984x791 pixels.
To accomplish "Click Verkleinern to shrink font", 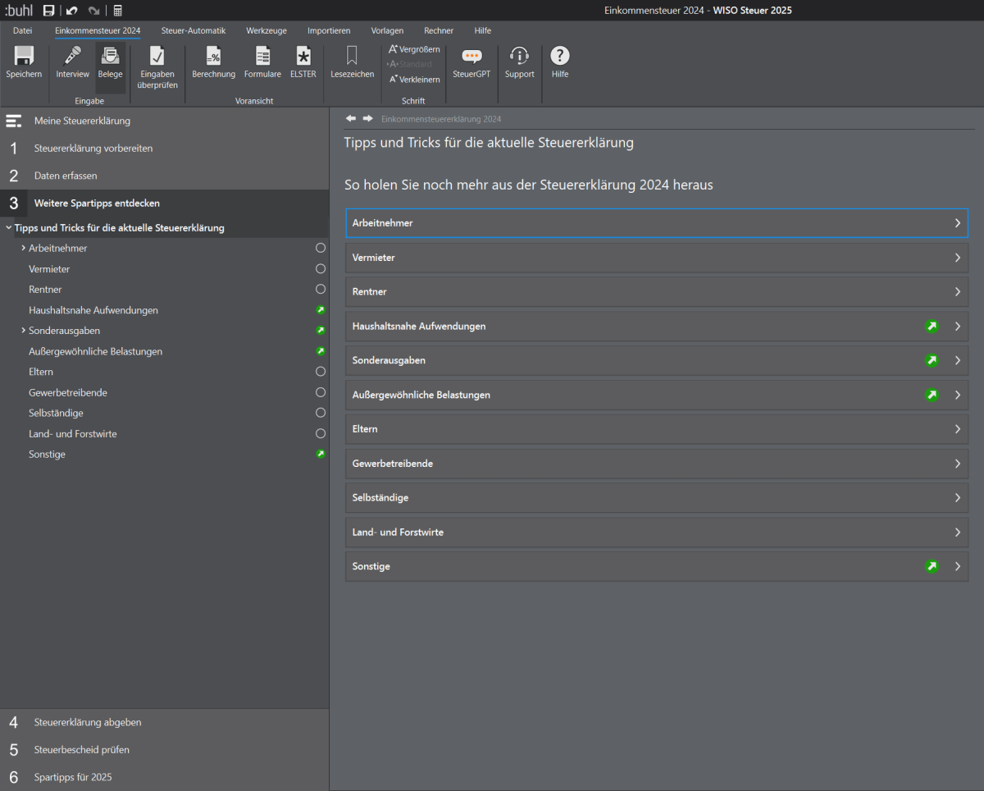I will 414,80.
